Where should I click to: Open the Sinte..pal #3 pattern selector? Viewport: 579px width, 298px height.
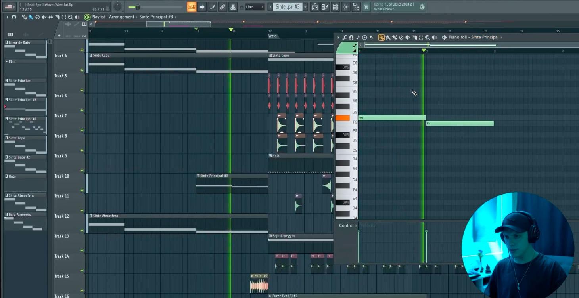(x=288, y=7)
